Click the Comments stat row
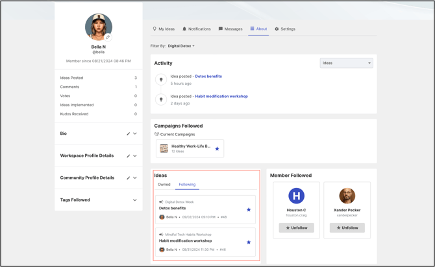Screen dimensions: 435x267 pyautogui.click(x=99, y=87)
